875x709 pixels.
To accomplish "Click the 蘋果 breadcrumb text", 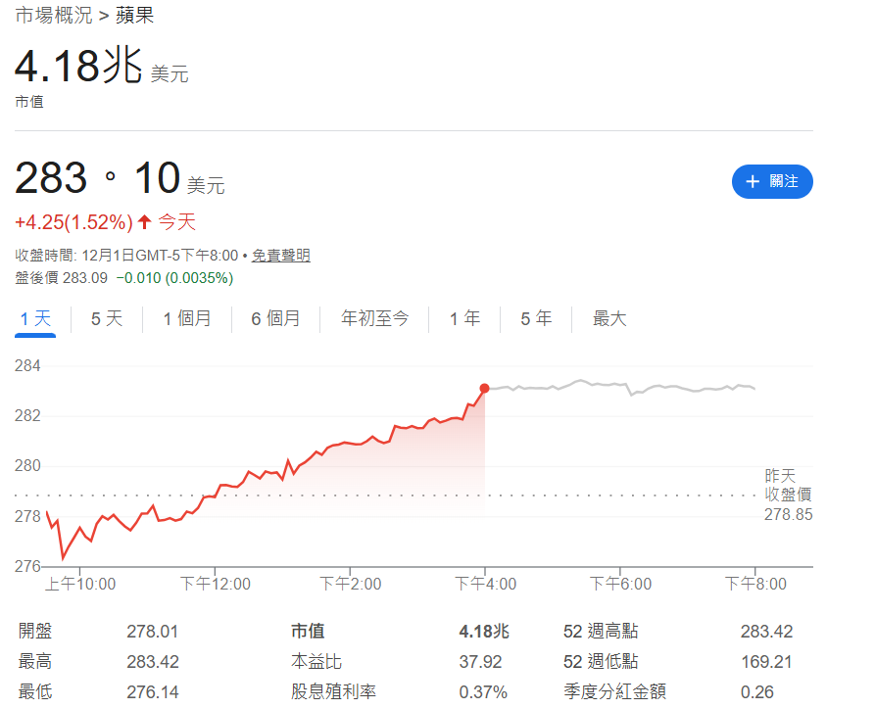I will pyautogui.click(x=134, y=16).
